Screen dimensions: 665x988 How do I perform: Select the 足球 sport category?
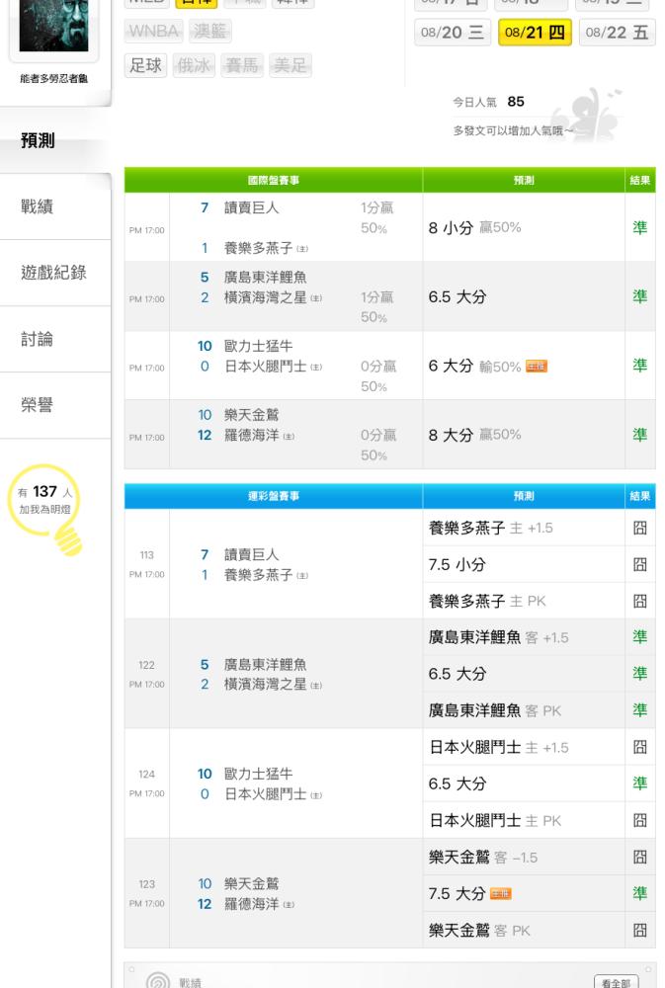pos(146,65)
